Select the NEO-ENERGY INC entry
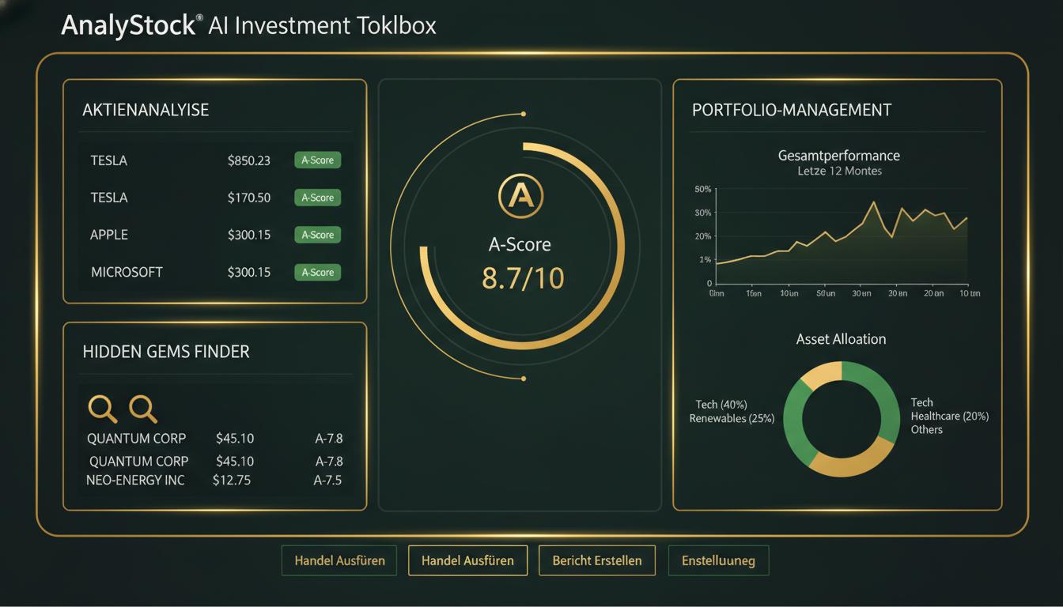 [135, 480]
